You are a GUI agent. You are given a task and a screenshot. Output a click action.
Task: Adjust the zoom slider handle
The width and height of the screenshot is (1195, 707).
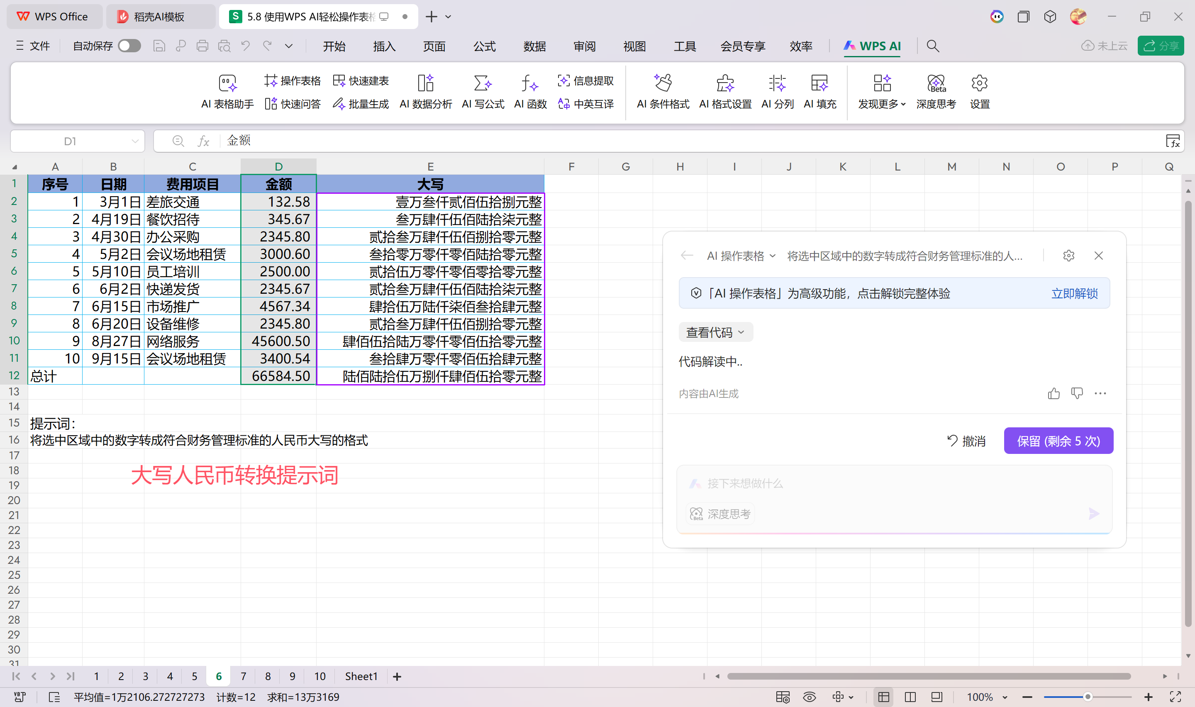point(1088,697)
